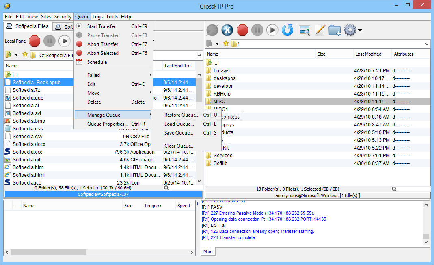The width and height of the screenshot is (434, 265).
Task: Select Schedule in the Queue menu
Action: 113,62
